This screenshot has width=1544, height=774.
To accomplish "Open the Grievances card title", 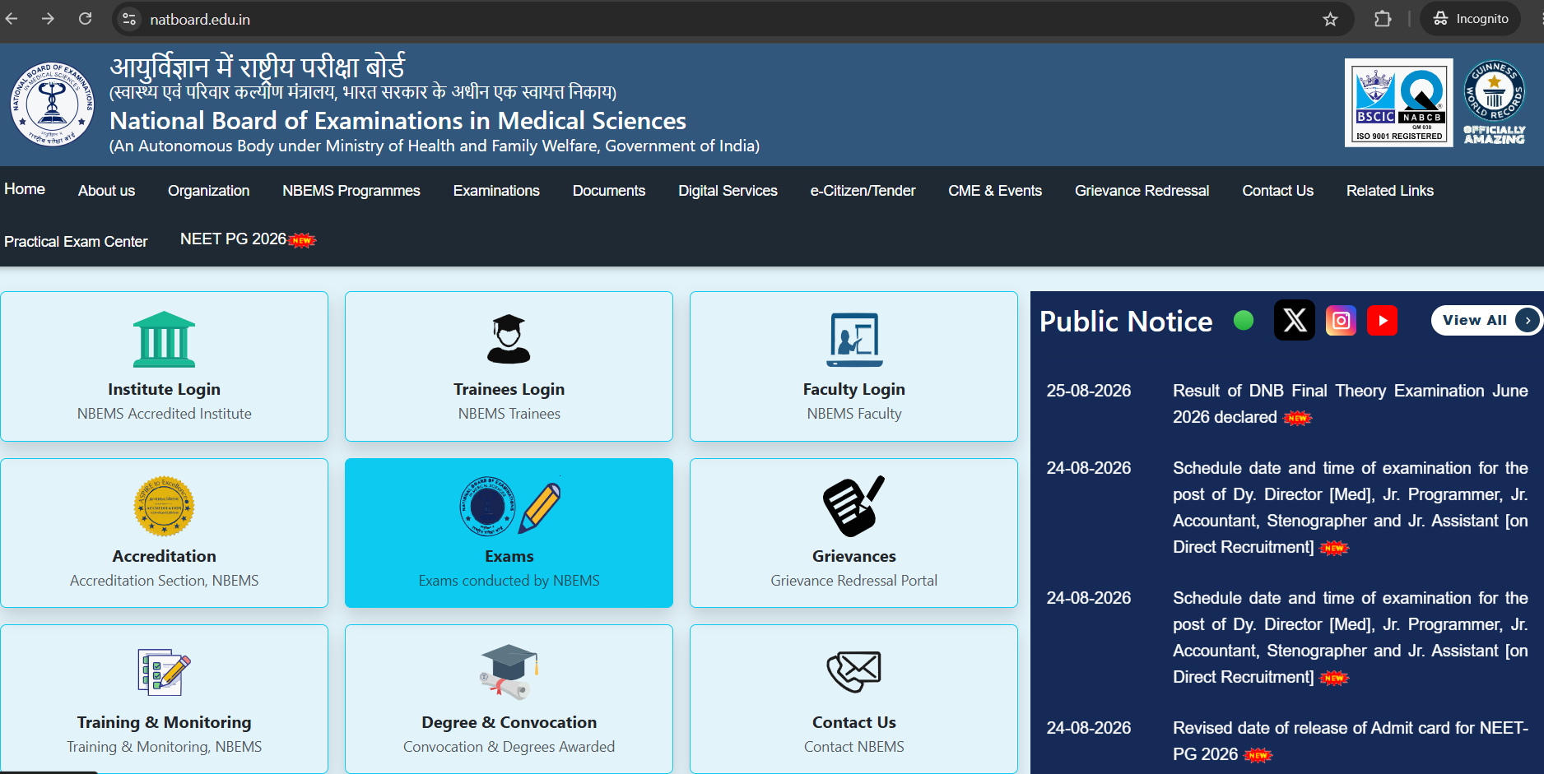I will point(854,556).
